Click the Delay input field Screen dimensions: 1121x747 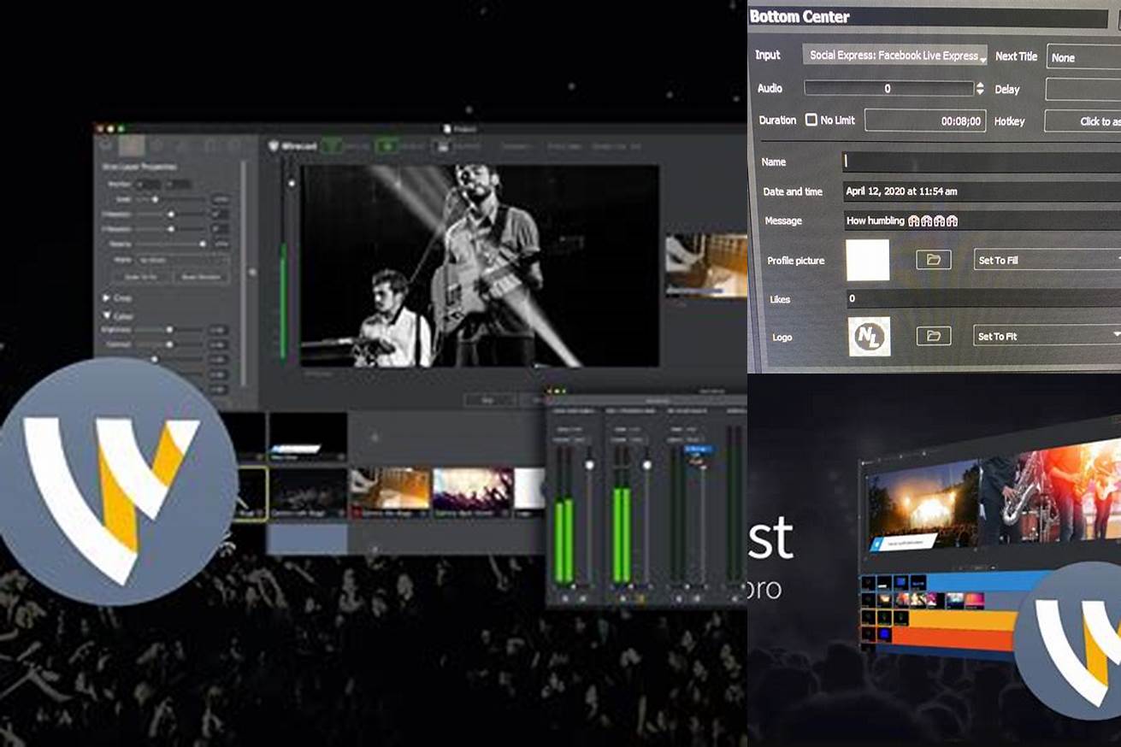point(1083,90)
